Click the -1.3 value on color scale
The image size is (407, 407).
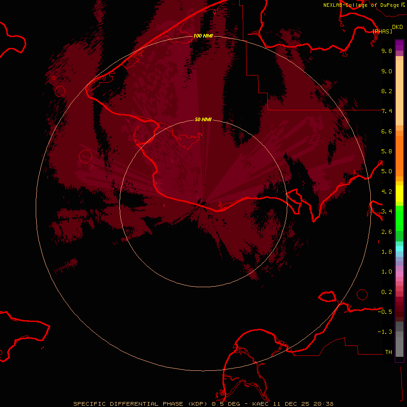[385, 332]
